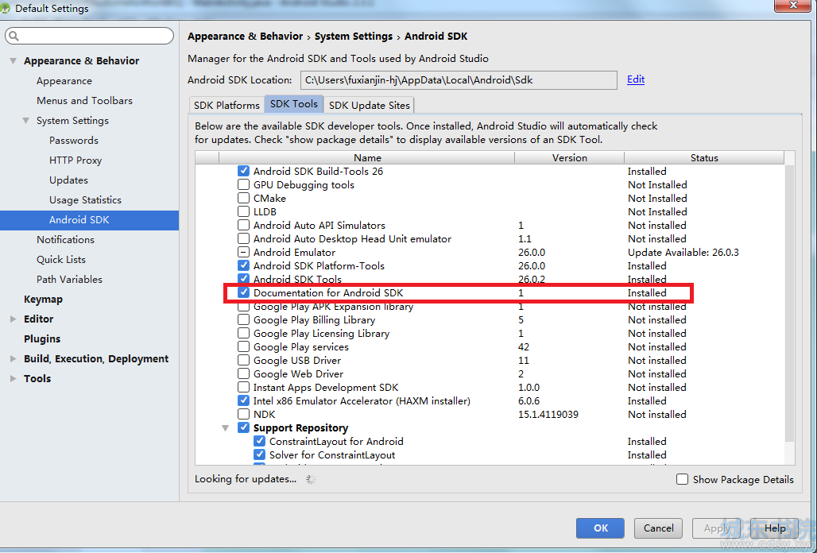This screenshot has height=553, width=817.
Task: Enable Show Package Details checkbox
Action: [x=682, y=479]
